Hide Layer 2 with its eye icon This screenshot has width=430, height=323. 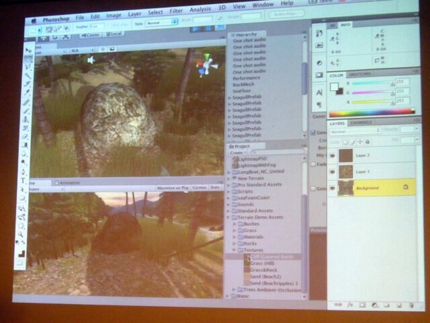point(333,155)
